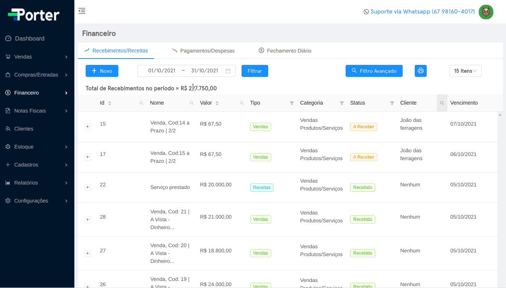Create a new record with the Novo button
This screenshot has height=288, width=506.
(x=102, y=70)
